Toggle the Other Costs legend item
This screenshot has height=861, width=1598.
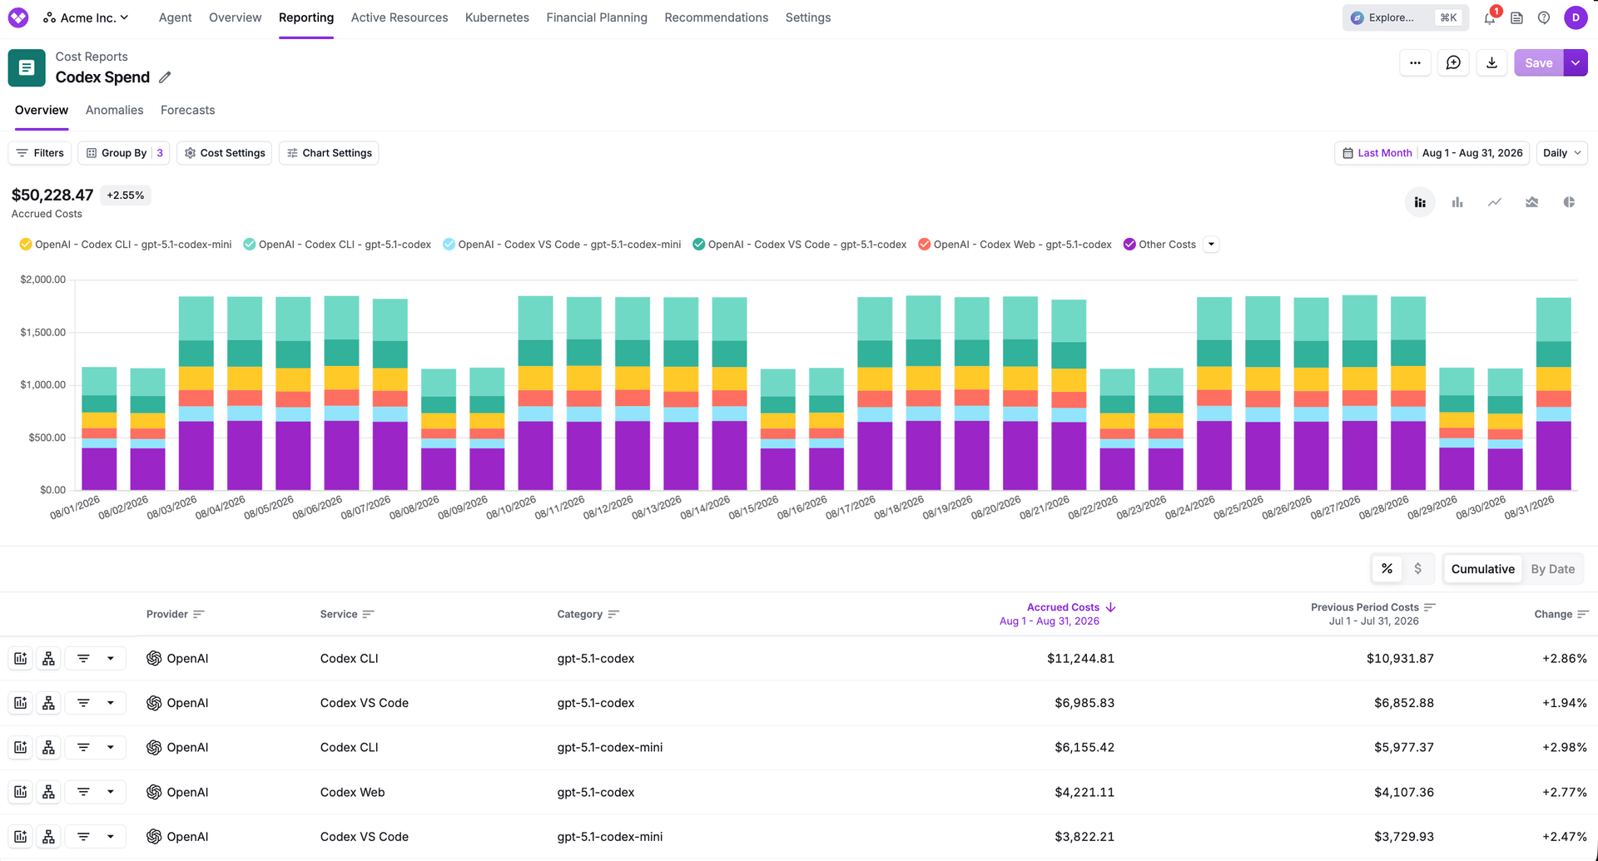[x=1159, y=245]
